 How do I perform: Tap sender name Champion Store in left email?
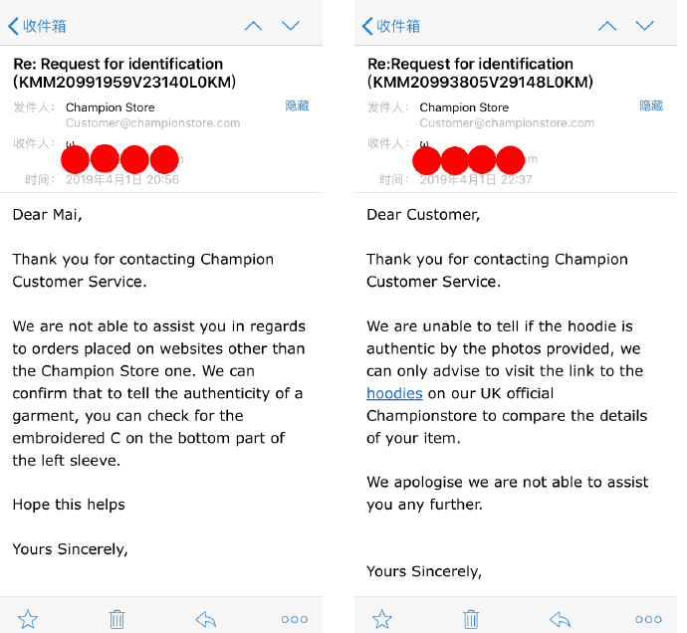(x=109, y=107)
